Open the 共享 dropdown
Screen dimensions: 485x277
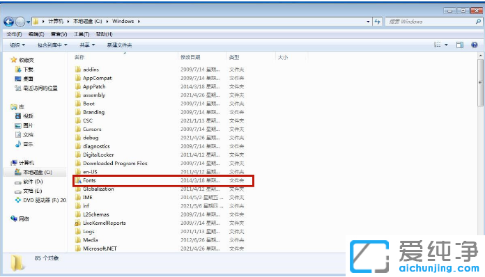[x=87, y=45]
